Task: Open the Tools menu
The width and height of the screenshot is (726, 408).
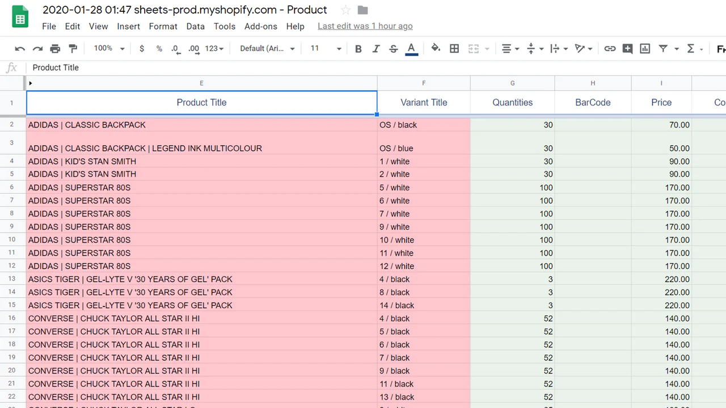Action: pos(225,26)
